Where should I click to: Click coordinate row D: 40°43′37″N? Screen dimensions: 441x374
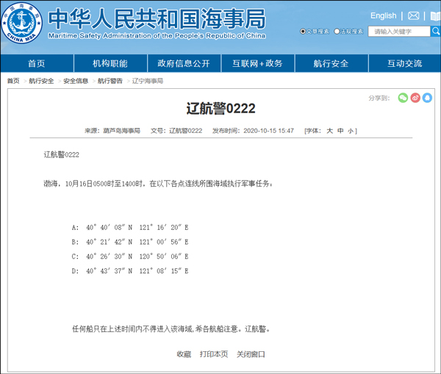point(130,271)
